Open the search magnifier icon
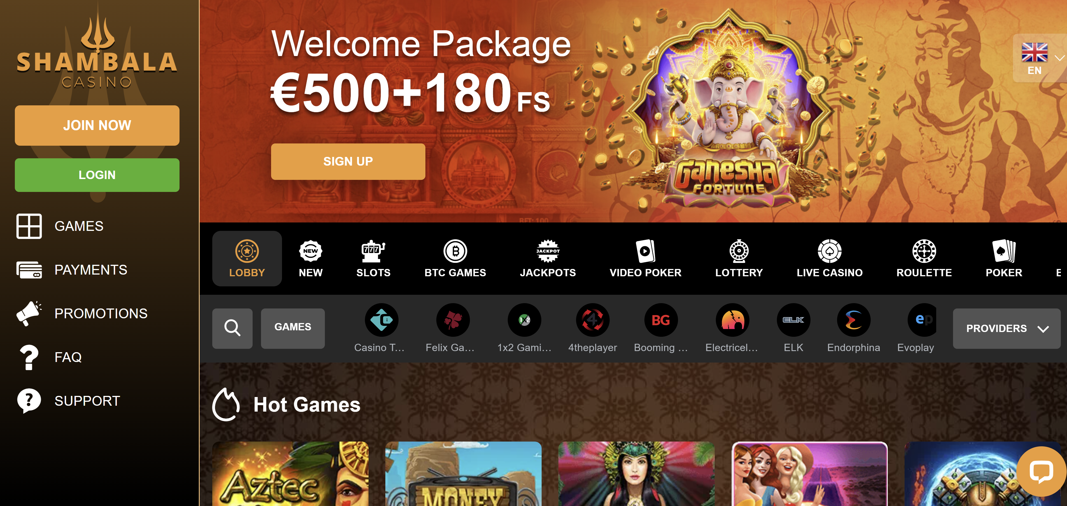 232,328
